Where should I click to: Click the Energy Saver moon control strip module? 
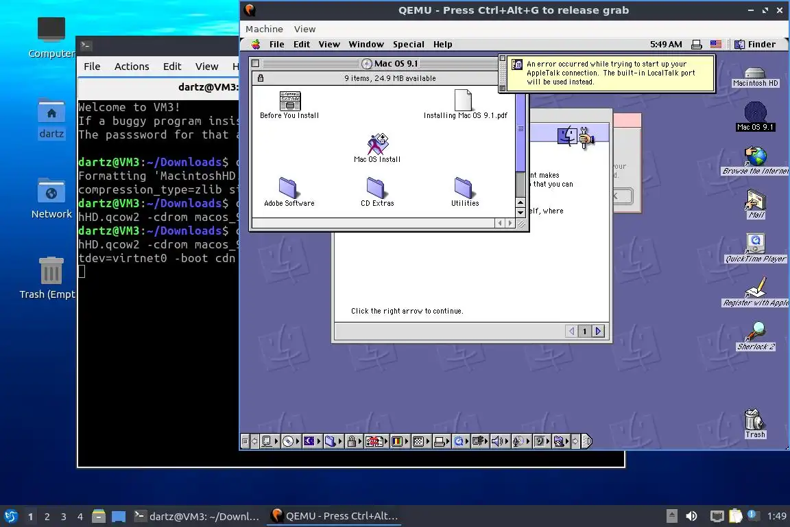(311, 441)
